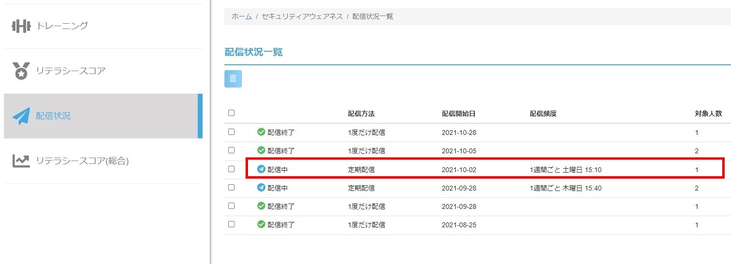
Task: Open リテラシースコア(総合) in the sidebar
Action: click(103, 161)
